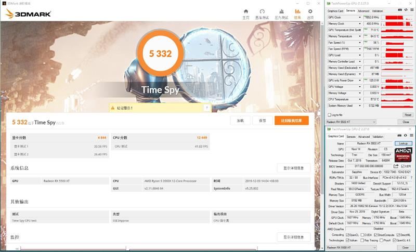The height and width of the screenshot is (252, 416).
Task: Open the options (选项) gear icon
Action: pyautogui.click(x=310, y=11)
